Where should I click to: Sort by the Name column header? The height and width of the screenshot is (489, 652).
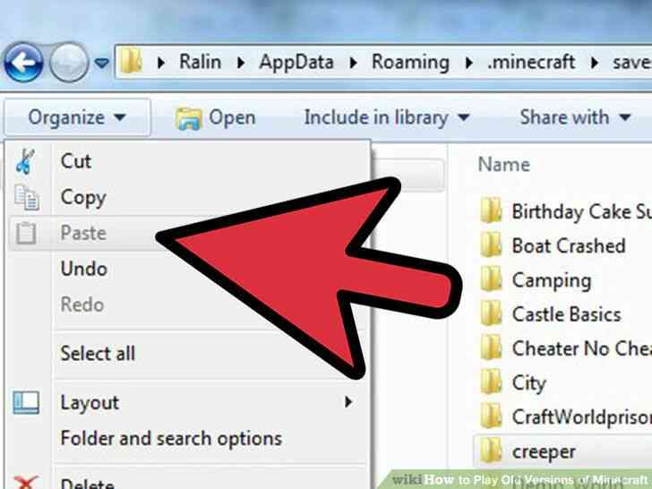click(x=504, y=165)
